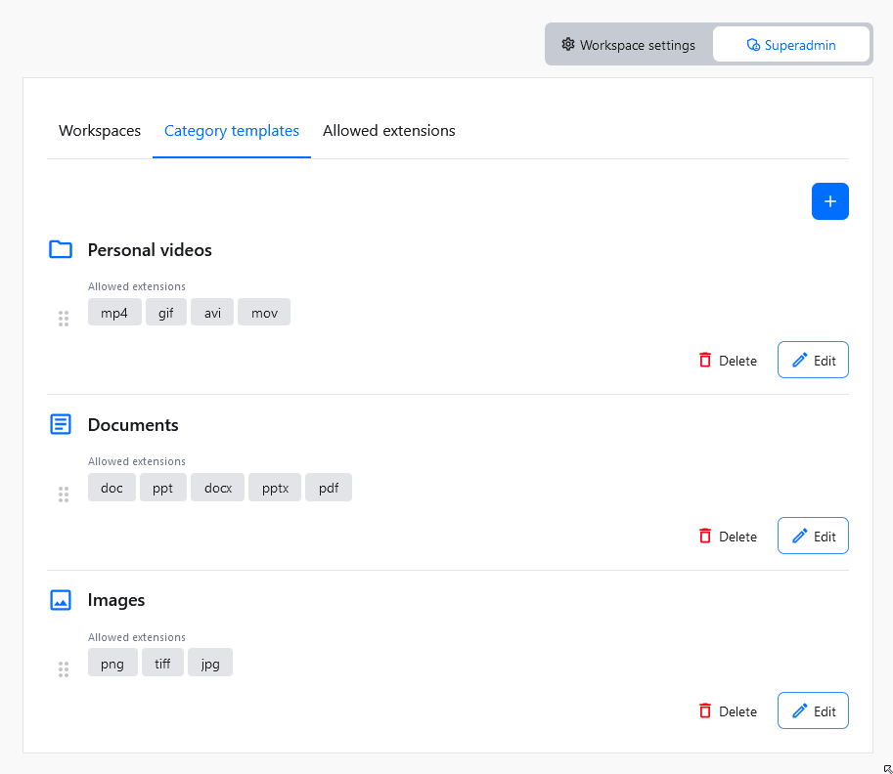
Task: Click the picture icon beside Images
Action: click(61, 600)
